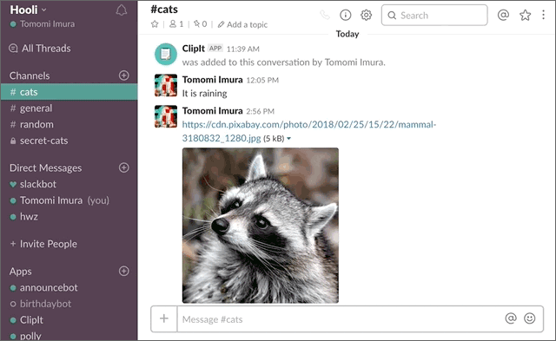Image resolution: width=556 pixels, height=341 pixels.
Task: Click avatar on the 12:05 PM message
Action: [166, 85]
